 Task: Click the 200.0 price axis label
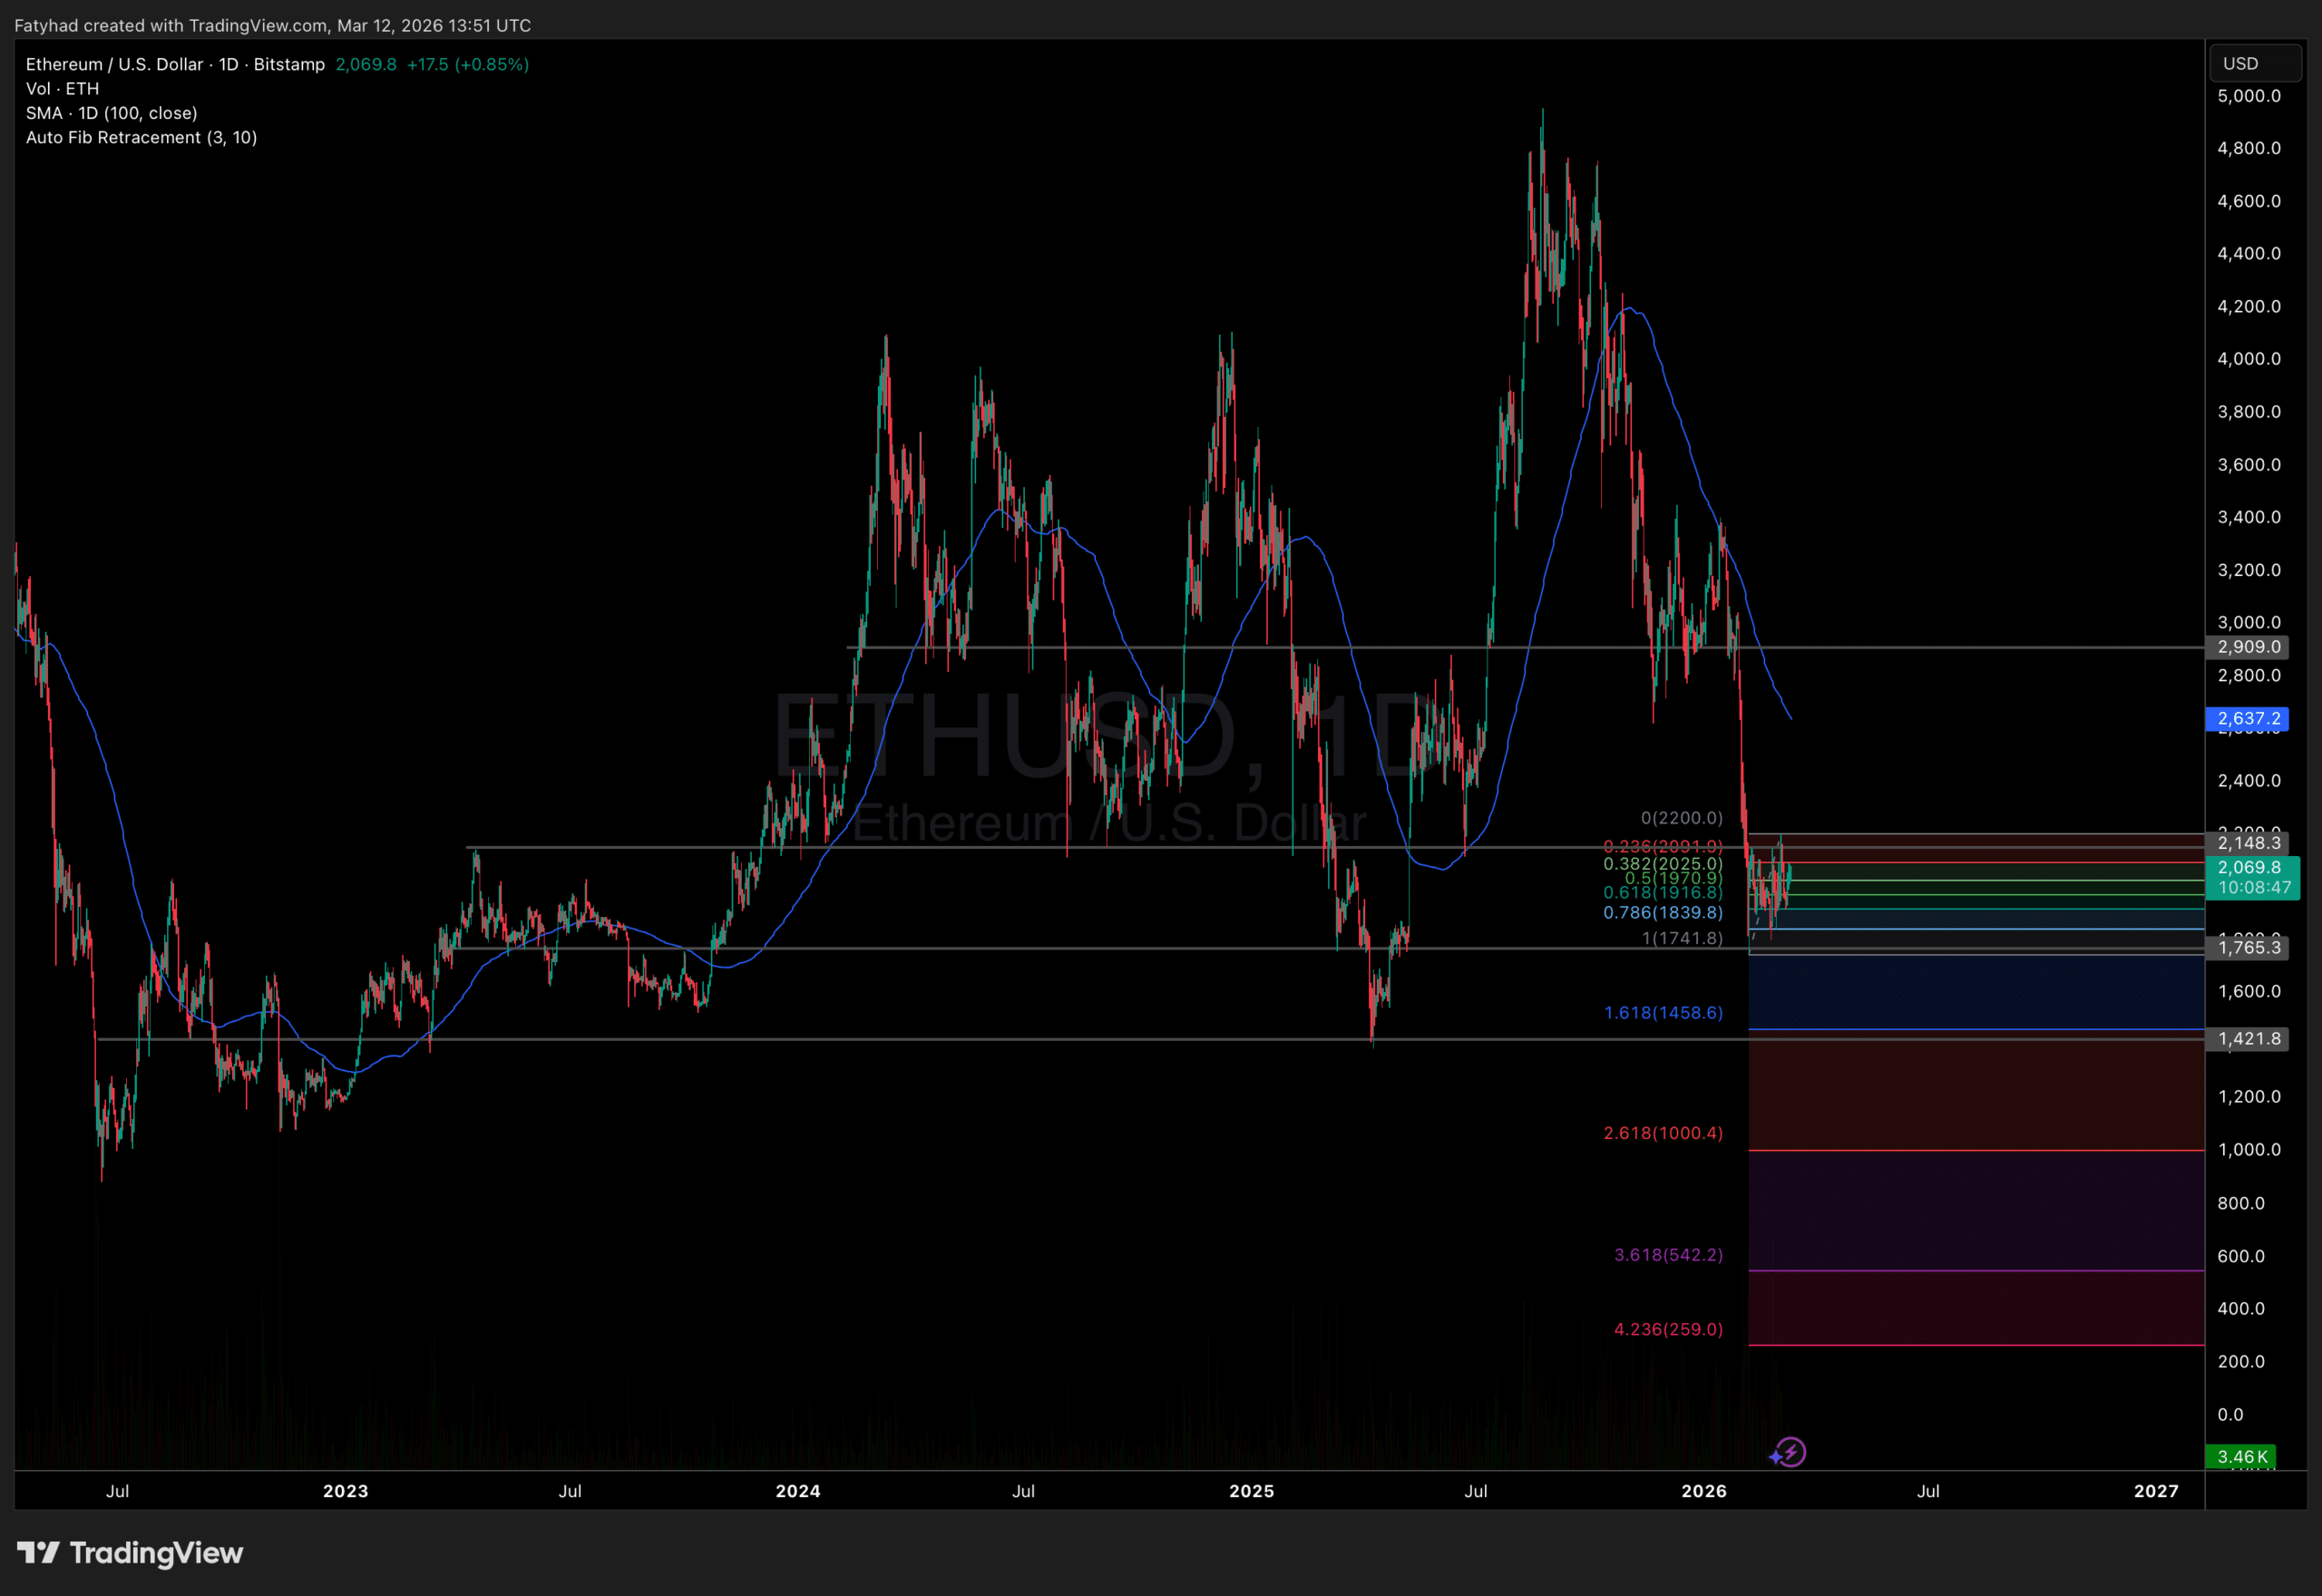tap(2241, 1361)
